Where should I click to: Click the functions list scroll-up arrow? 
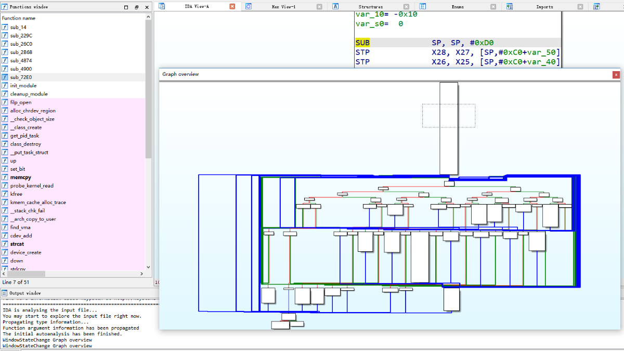tap(149, 17)
